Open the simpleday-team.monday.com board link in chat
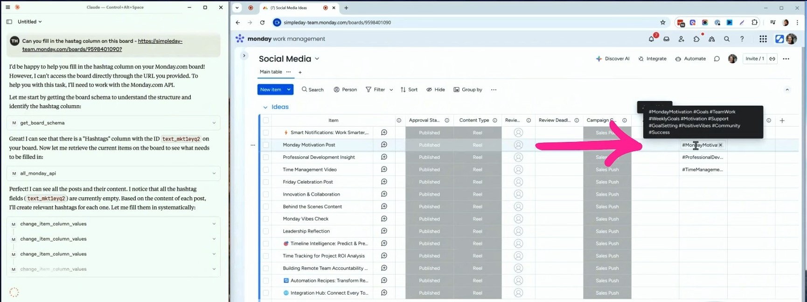 [x=102, y=45]
